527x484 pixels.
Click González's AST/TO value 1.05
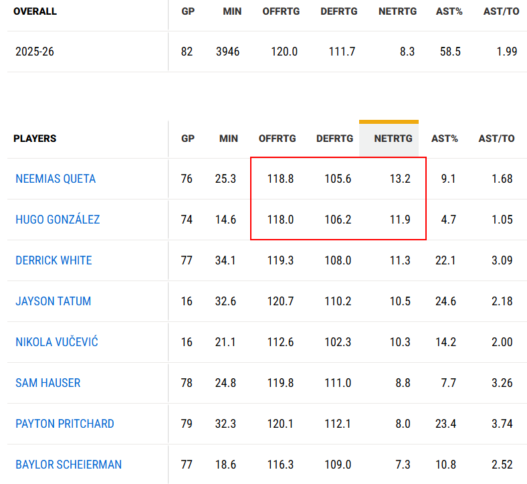pyautogui.click(x=502, y=220)
